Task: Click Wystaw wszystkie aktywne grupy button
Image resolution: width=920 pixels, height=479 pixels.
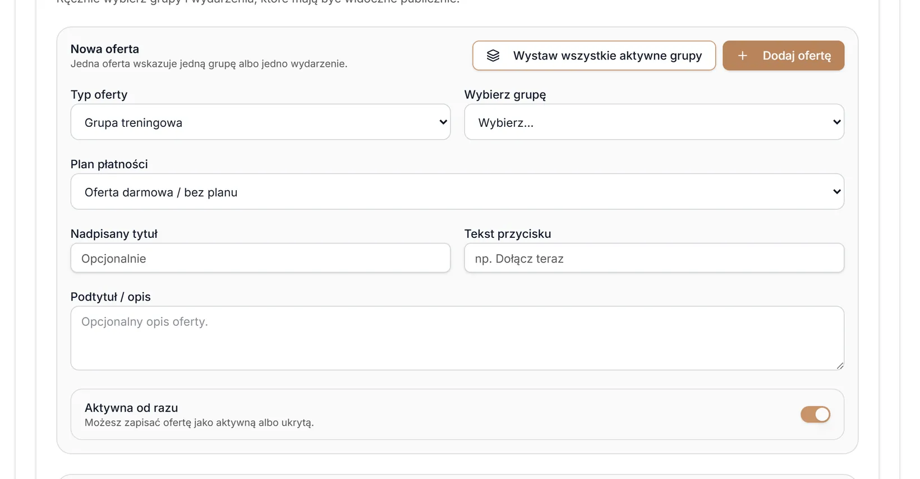Action: (x=594, y=56)
